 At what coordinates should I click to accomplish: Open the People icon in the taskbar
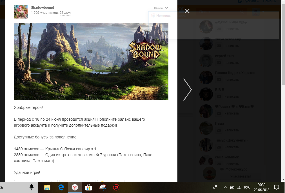tap(215, 187)
